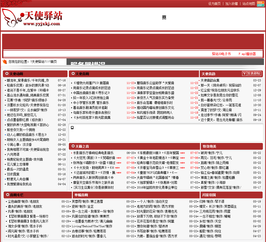Open 前世你欠我一个拥抱 entry
Screen dimensions: 266x242
(x=21, y=130)
